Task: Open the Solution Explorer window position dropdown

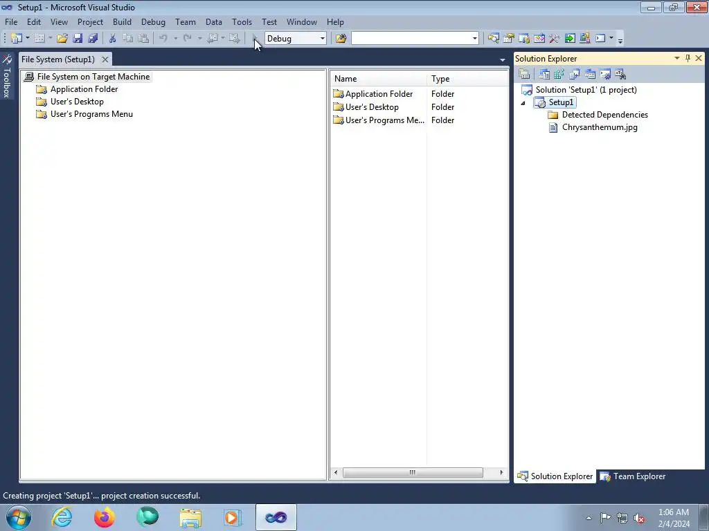Action: coord(677,58)
